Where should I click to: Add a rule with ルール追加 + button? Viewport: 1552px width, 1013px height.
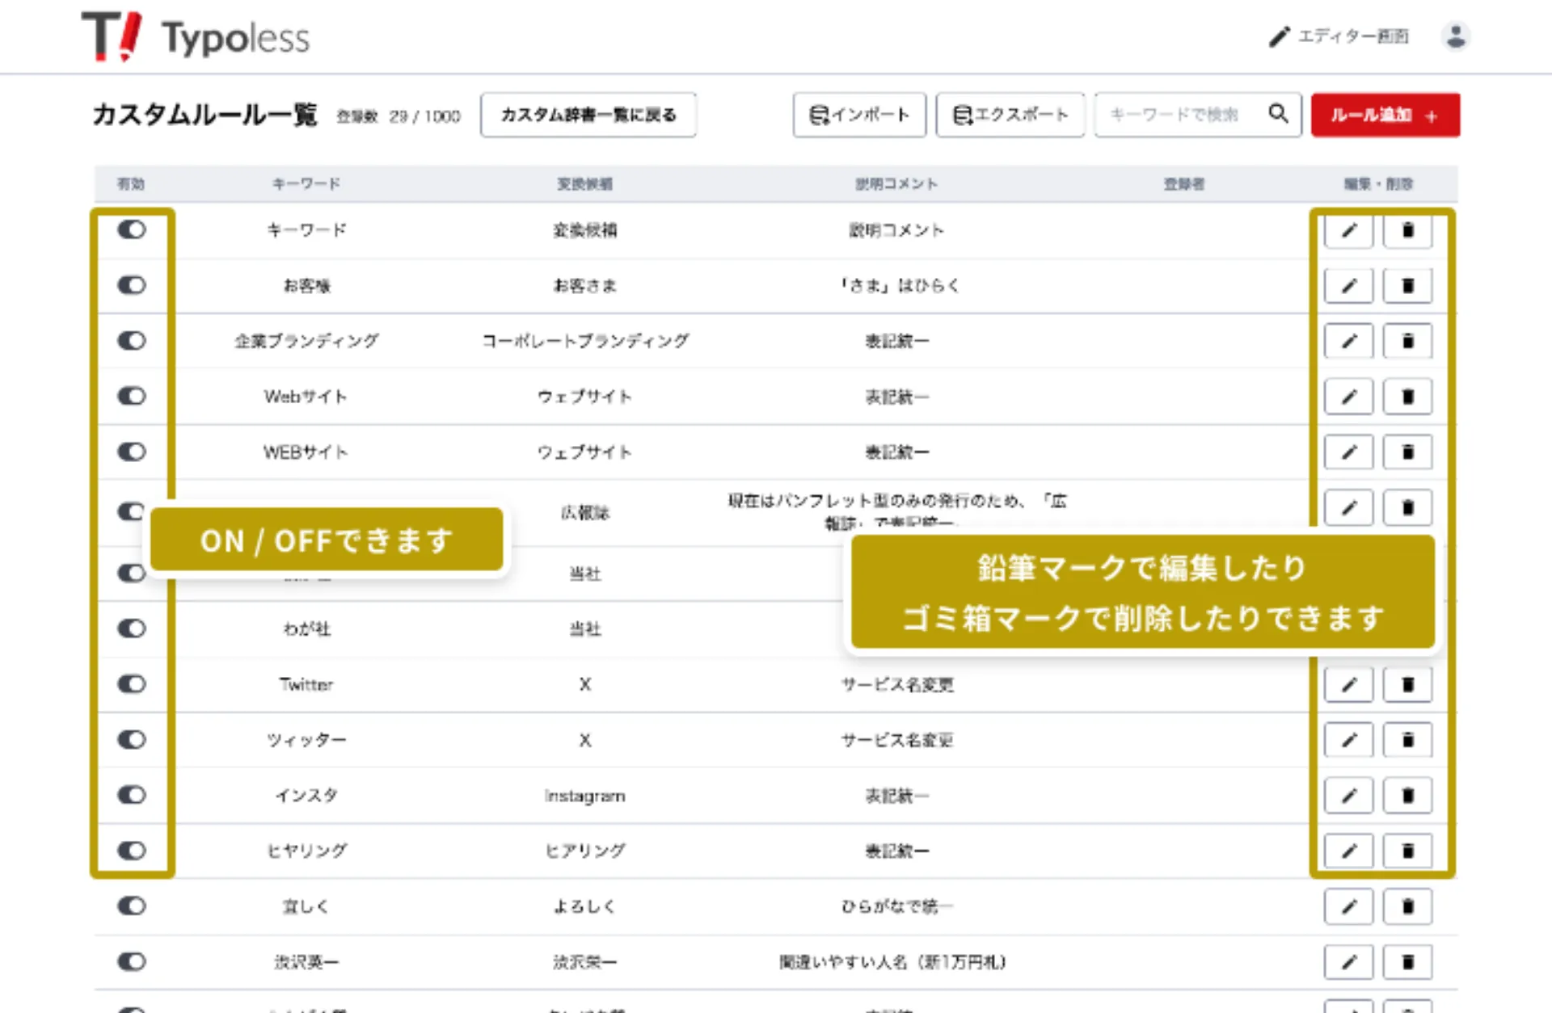(1385, 115)
